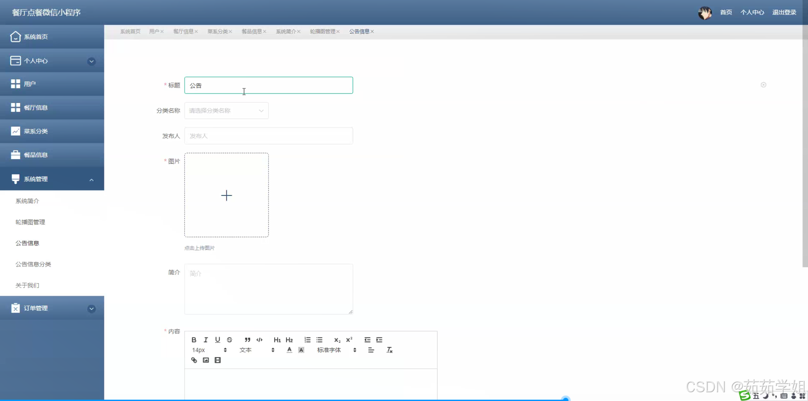Click the 发布人 input field
This screenshot has height=401, width=808.
click(269, 136)
